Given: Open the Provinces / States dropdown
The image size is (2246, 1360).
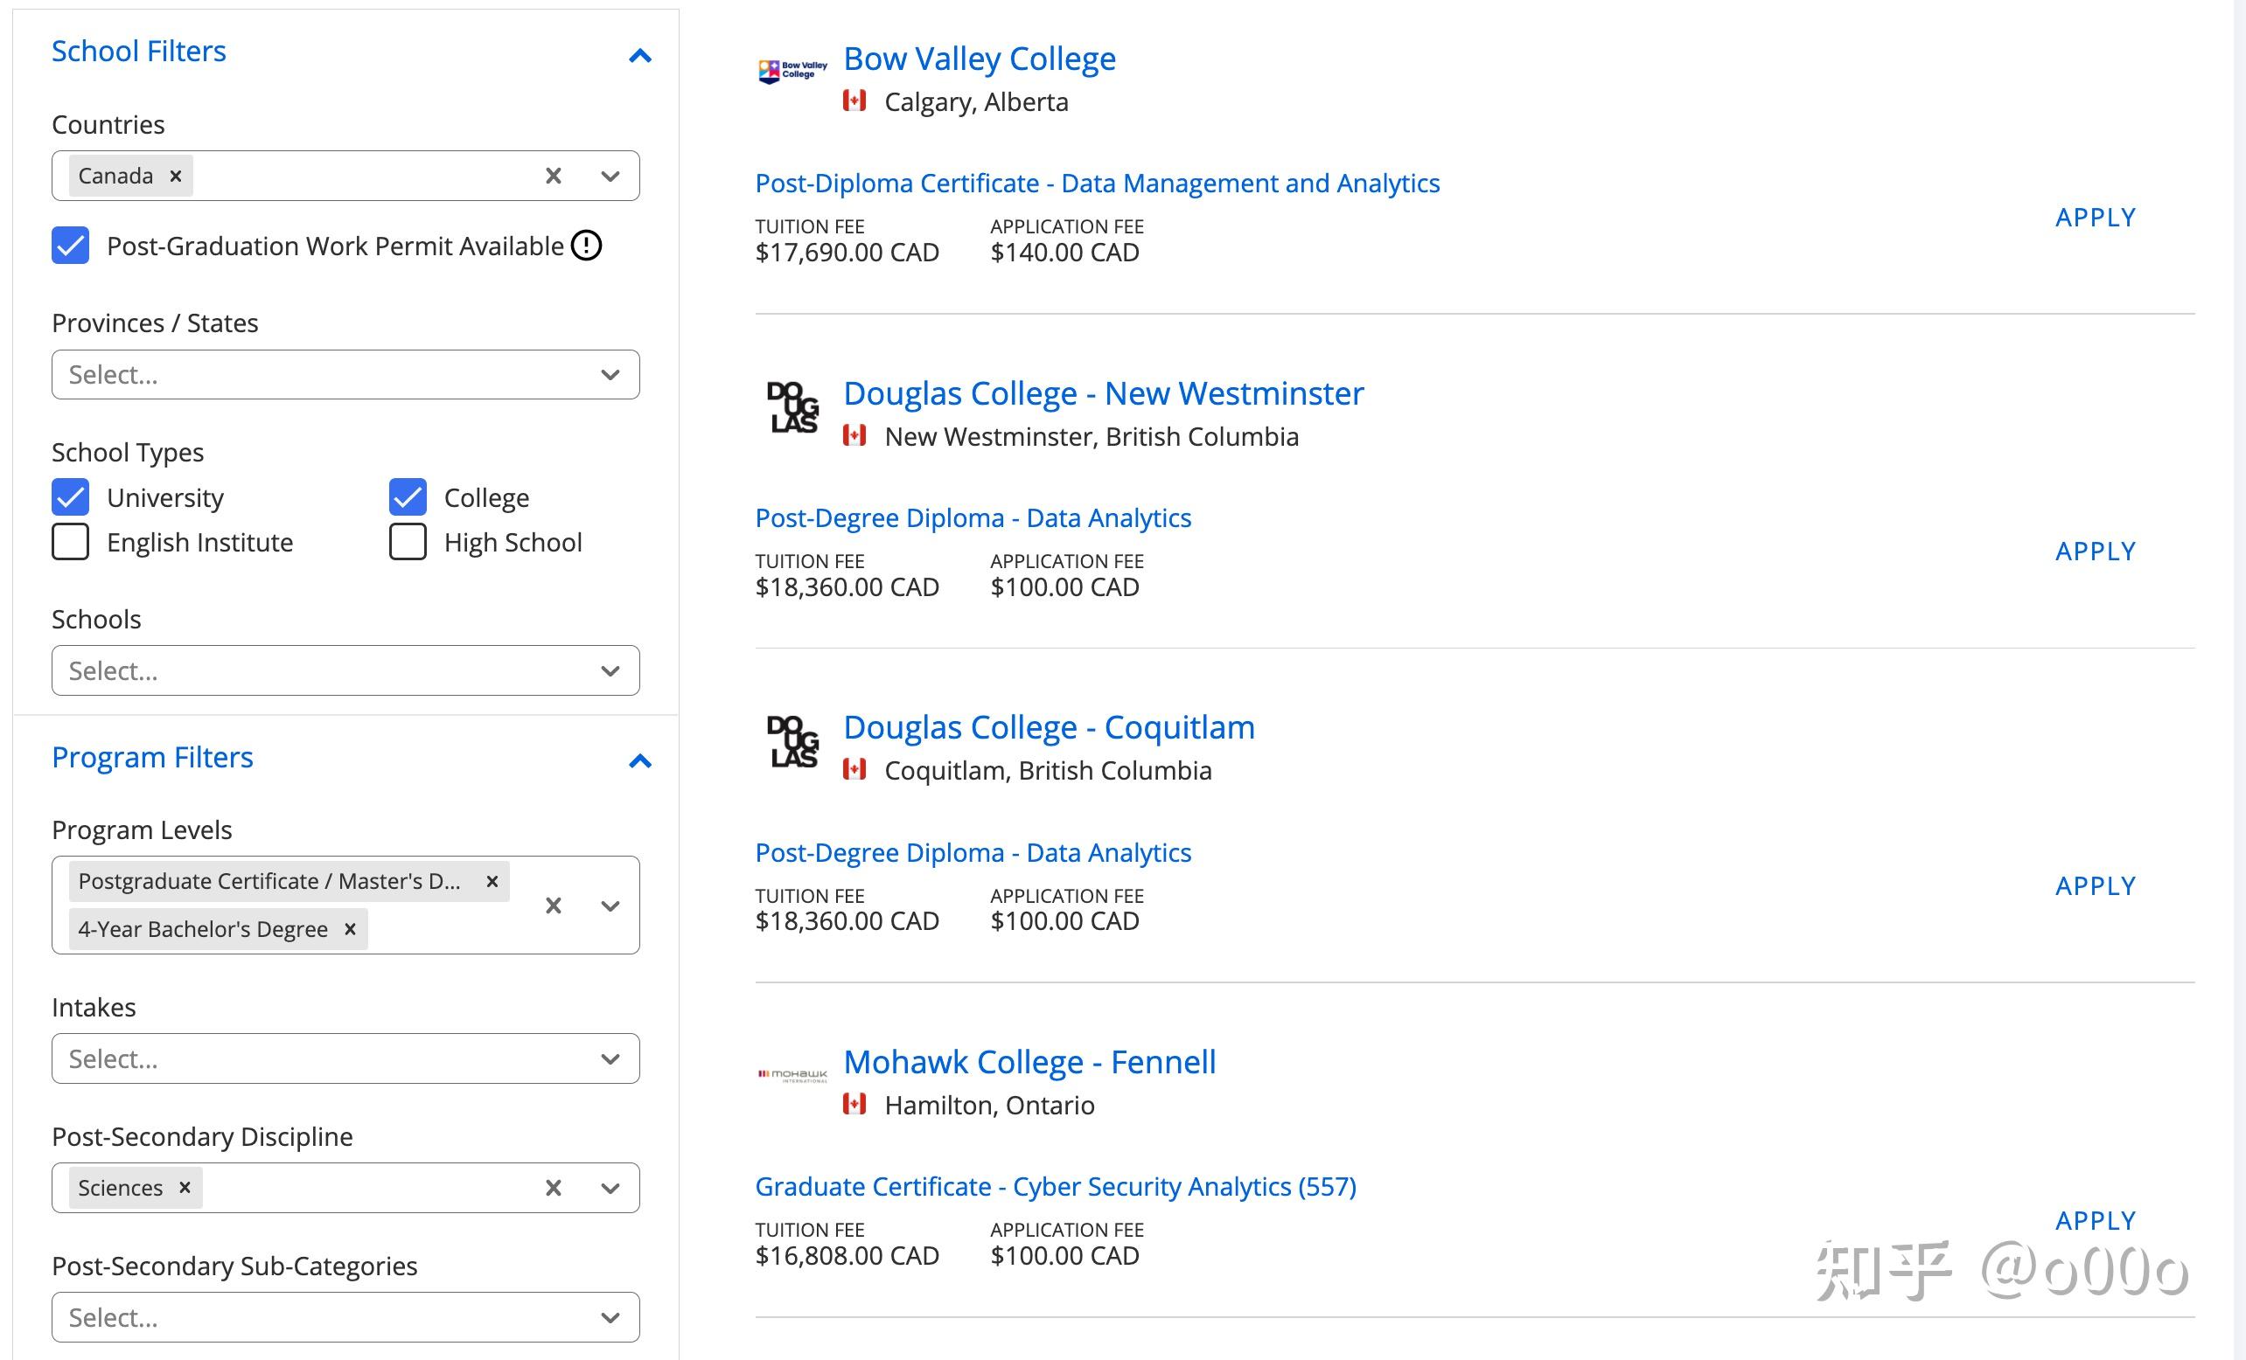Looking at the screenshot, I should coord(345,374).
